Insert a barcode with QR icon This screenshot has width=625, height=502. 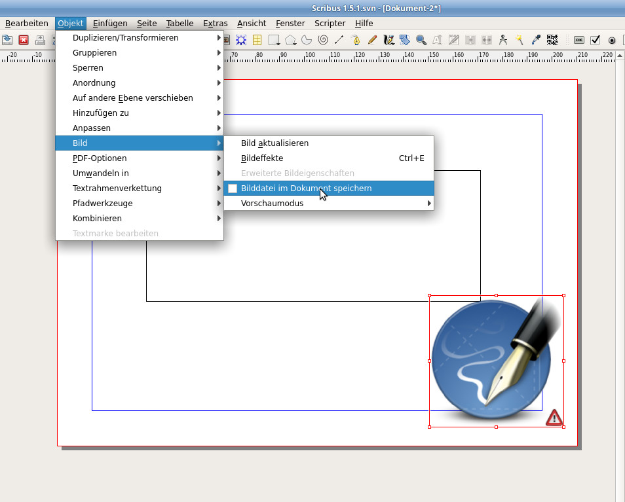[552, 40]
